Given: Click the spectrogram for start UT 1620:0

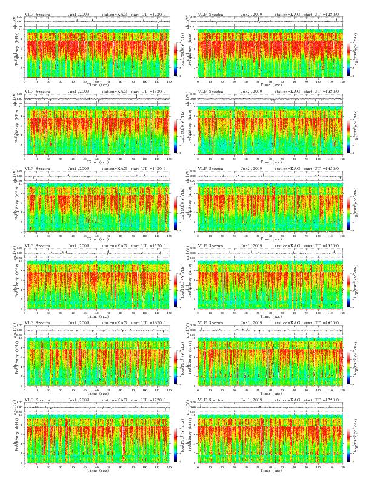Looking at the screenshot, I should tap(97, 362).
